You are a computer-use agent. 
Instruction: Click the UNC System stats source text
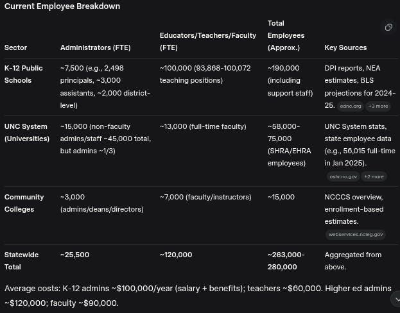[x=360, y=145]
